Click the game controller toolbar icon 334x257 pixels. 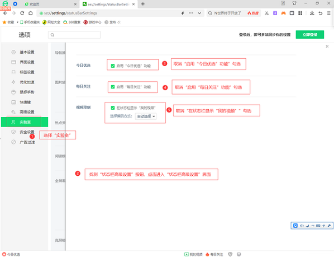pos(283,13)
